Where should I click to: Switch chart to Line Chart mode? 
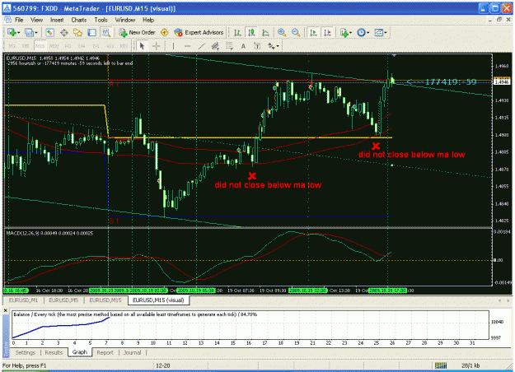265,32
